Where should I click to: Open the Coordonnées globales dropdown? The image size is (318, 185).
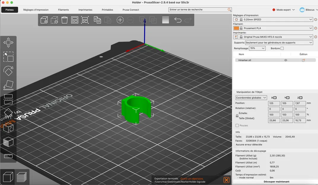(251, 98)
